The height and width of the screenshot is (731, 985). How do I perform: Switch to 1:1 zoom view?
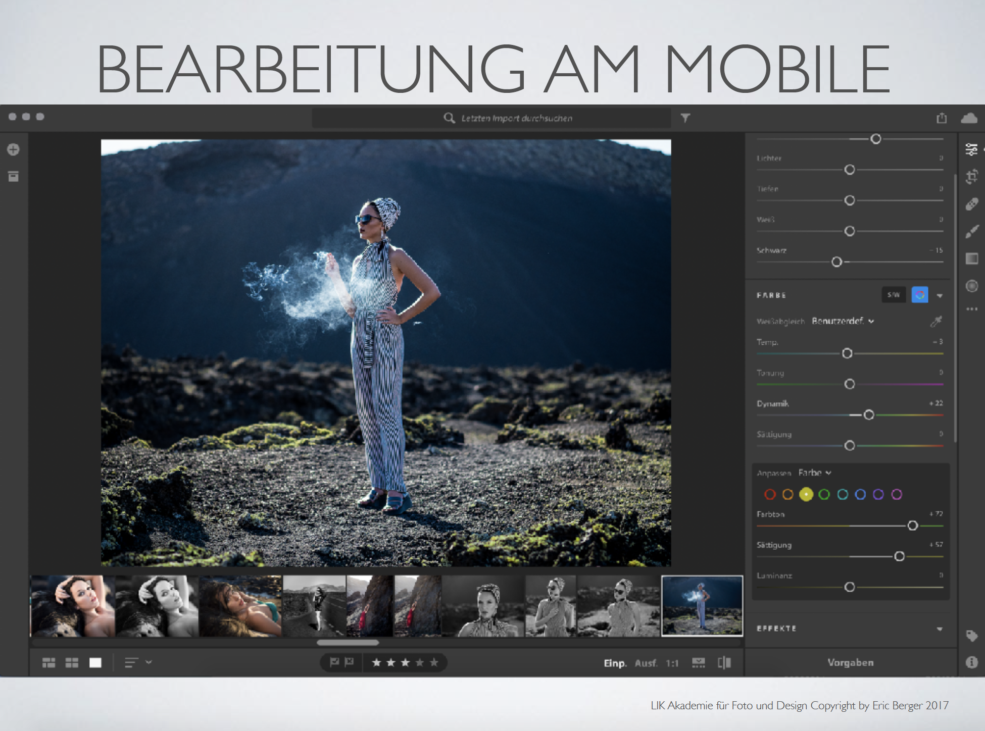[672, 663]
